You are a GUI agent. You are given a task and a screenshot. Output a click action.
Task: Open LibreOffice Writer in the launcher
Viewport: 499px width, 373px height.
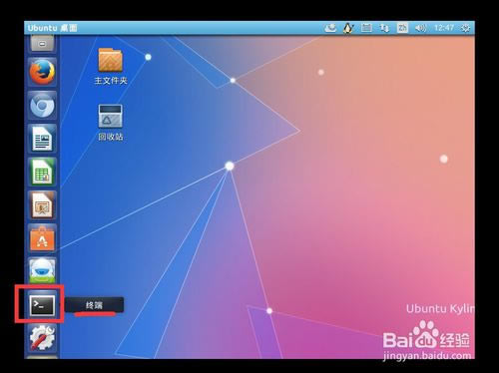click(42, 139)
